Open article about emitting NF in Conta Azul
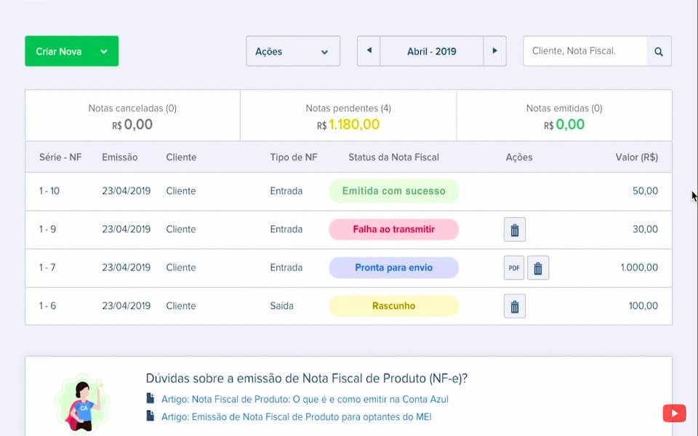The image size is (698, 436). coord(305,399)
